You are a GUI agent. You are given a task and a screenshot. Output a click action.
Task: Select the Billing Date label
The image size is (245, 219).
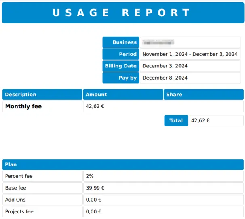point(121,66)
